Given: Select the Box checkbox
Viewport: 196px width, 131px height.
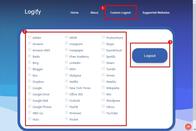Looking at the screenshot, I should click(30, 75).
